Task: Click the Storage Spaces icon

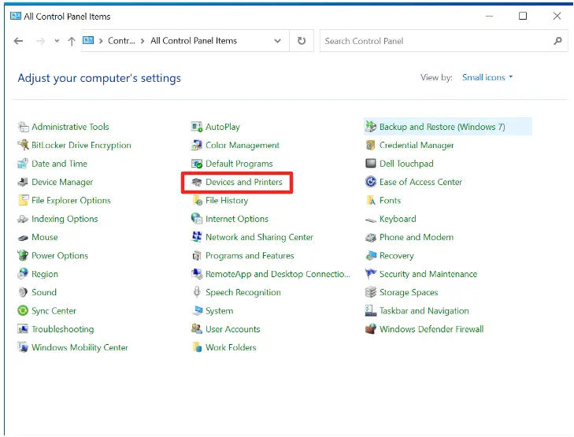Action: tap(371, 292)
